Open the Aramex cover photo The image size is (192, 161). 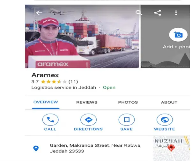[x=82, y=36]
